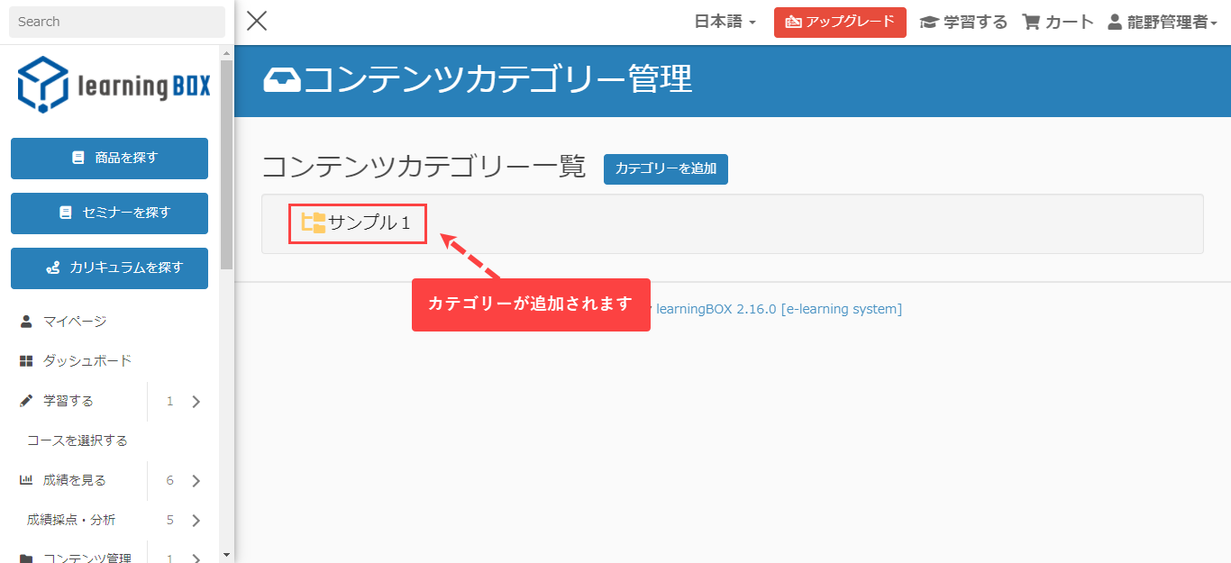Expand the 成績を見る sidebar chevron
The image size is (1231, 563).
click(196, 481)
